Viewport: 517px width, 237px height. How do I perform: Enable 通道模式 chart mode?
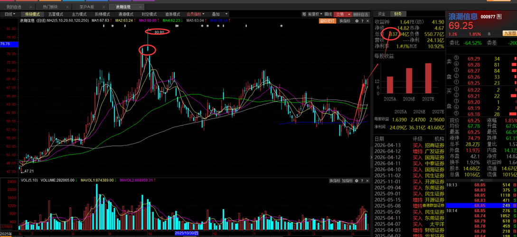(126, 14)
